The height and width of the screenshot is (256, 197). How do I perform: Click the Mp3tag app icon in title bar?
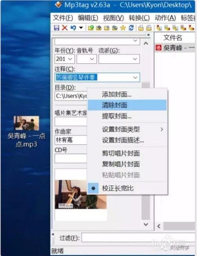(58, 5)
